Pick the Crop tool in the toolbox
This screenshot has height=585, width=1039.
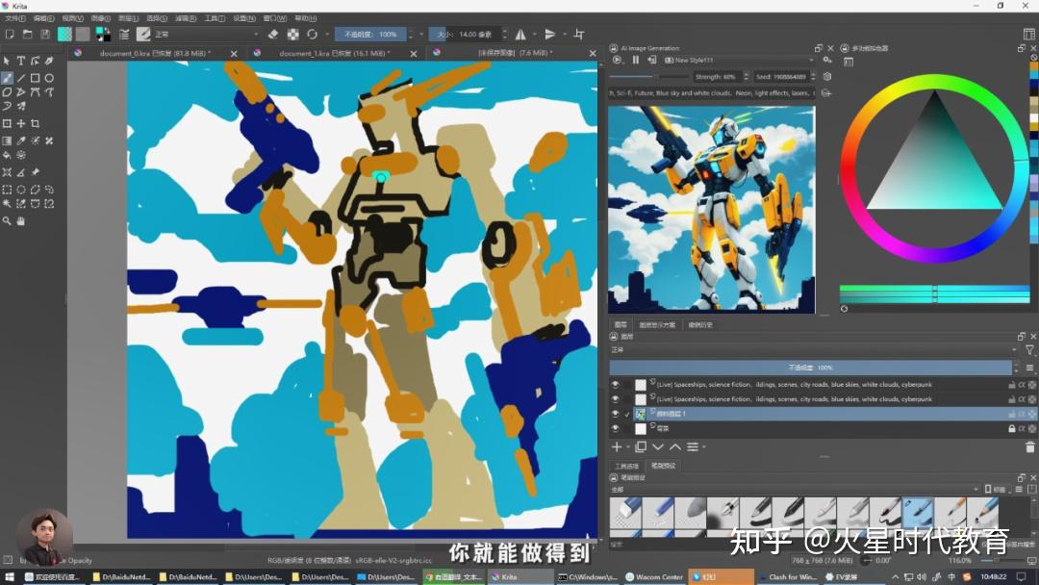click(x=35, y=124)
